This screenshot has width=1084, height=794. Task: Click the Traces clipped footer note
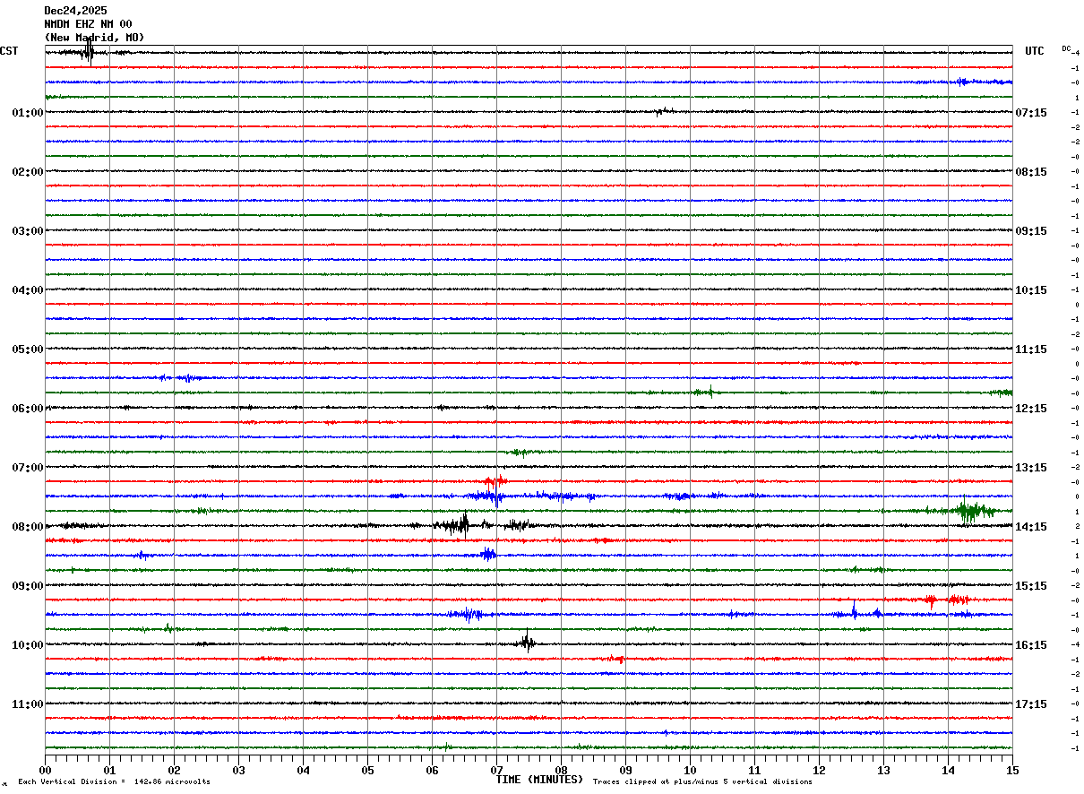(x=702, y=782)
